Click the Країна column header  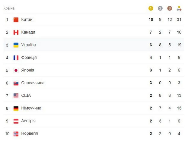(9, 8)
